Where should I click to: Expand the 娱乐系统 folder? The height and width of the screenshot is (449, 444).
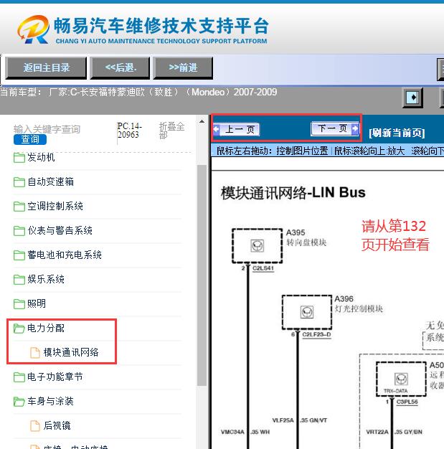pyautogui.click(x=46, y=279)
